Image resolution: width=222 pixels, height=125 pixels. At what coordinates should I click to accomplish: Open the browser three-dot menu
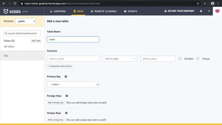pos(218,3)
